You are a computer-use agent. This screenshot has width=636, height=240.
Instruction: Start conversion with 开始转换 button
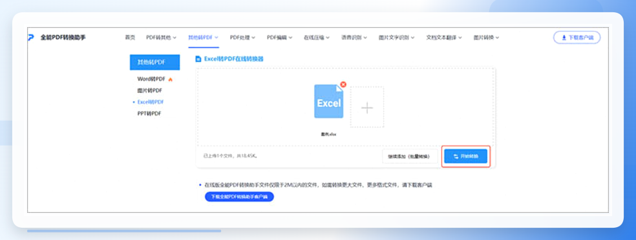pyautogui.click(x=465, y=156)
